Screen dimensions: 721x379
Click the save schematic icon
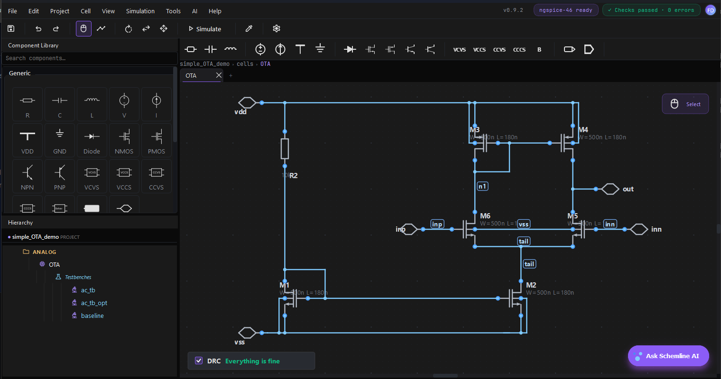click(10, 28)
